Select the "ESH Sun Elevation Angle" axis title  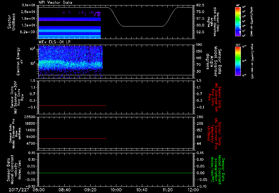point(213,22)
